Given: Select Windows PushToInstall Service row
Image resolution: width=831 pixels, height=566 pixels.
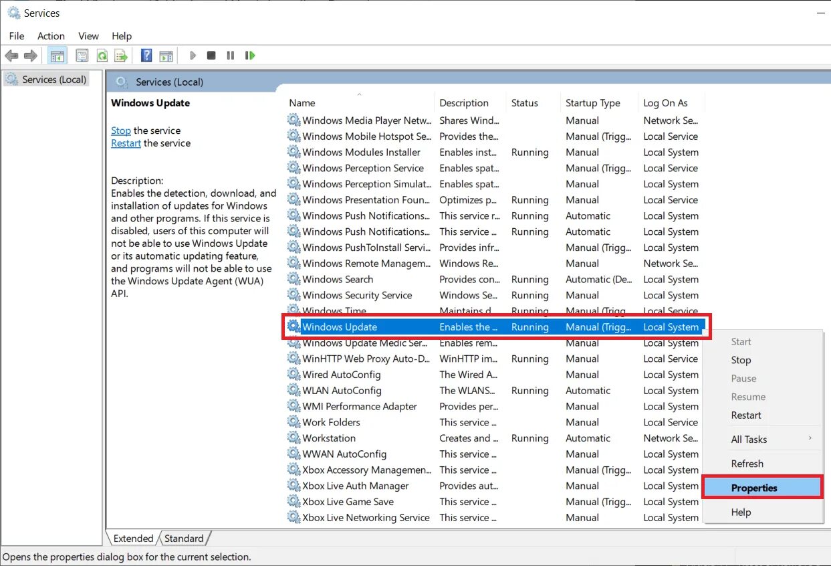Looking at the screenshot, I should pyautogui.click(x=495, y=248).
